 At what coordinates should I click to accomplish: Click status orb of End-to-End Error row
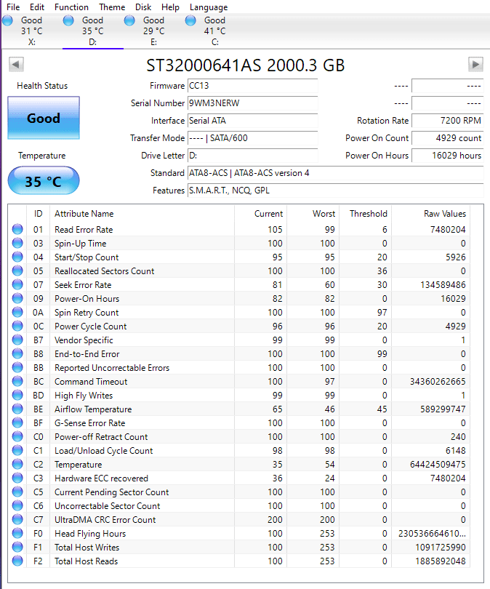coord(17,354)
